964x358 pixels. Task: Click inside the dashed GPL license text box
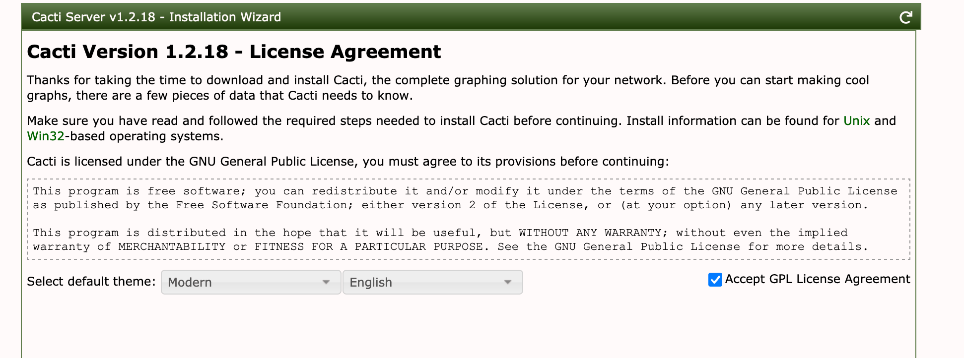pyautogui.click(x=468, y=219)
